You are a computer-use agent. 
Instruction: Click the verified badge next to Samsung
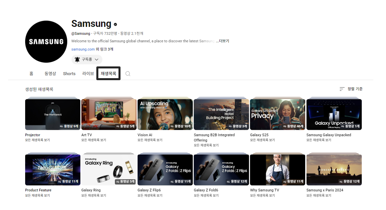coord(115,24)
